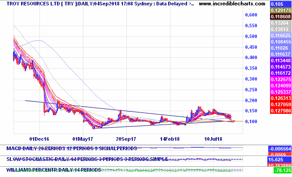
Task: Select the MACD Daily indicator panel label
Action: (72, 148)
